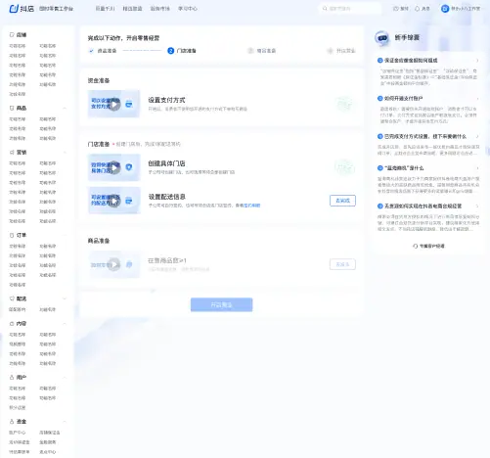The height and width of the screenshot is (458, 490).
Task: Click into the header search field
Action: coord(350,9)
